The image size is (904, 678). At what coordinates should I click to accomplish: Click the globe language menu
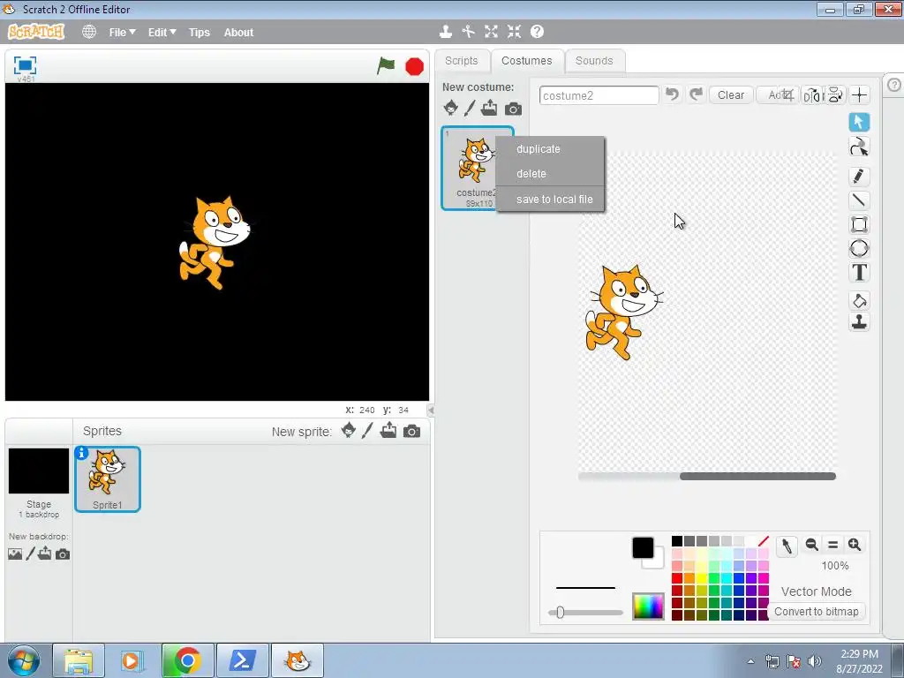(x=89, y=32)
